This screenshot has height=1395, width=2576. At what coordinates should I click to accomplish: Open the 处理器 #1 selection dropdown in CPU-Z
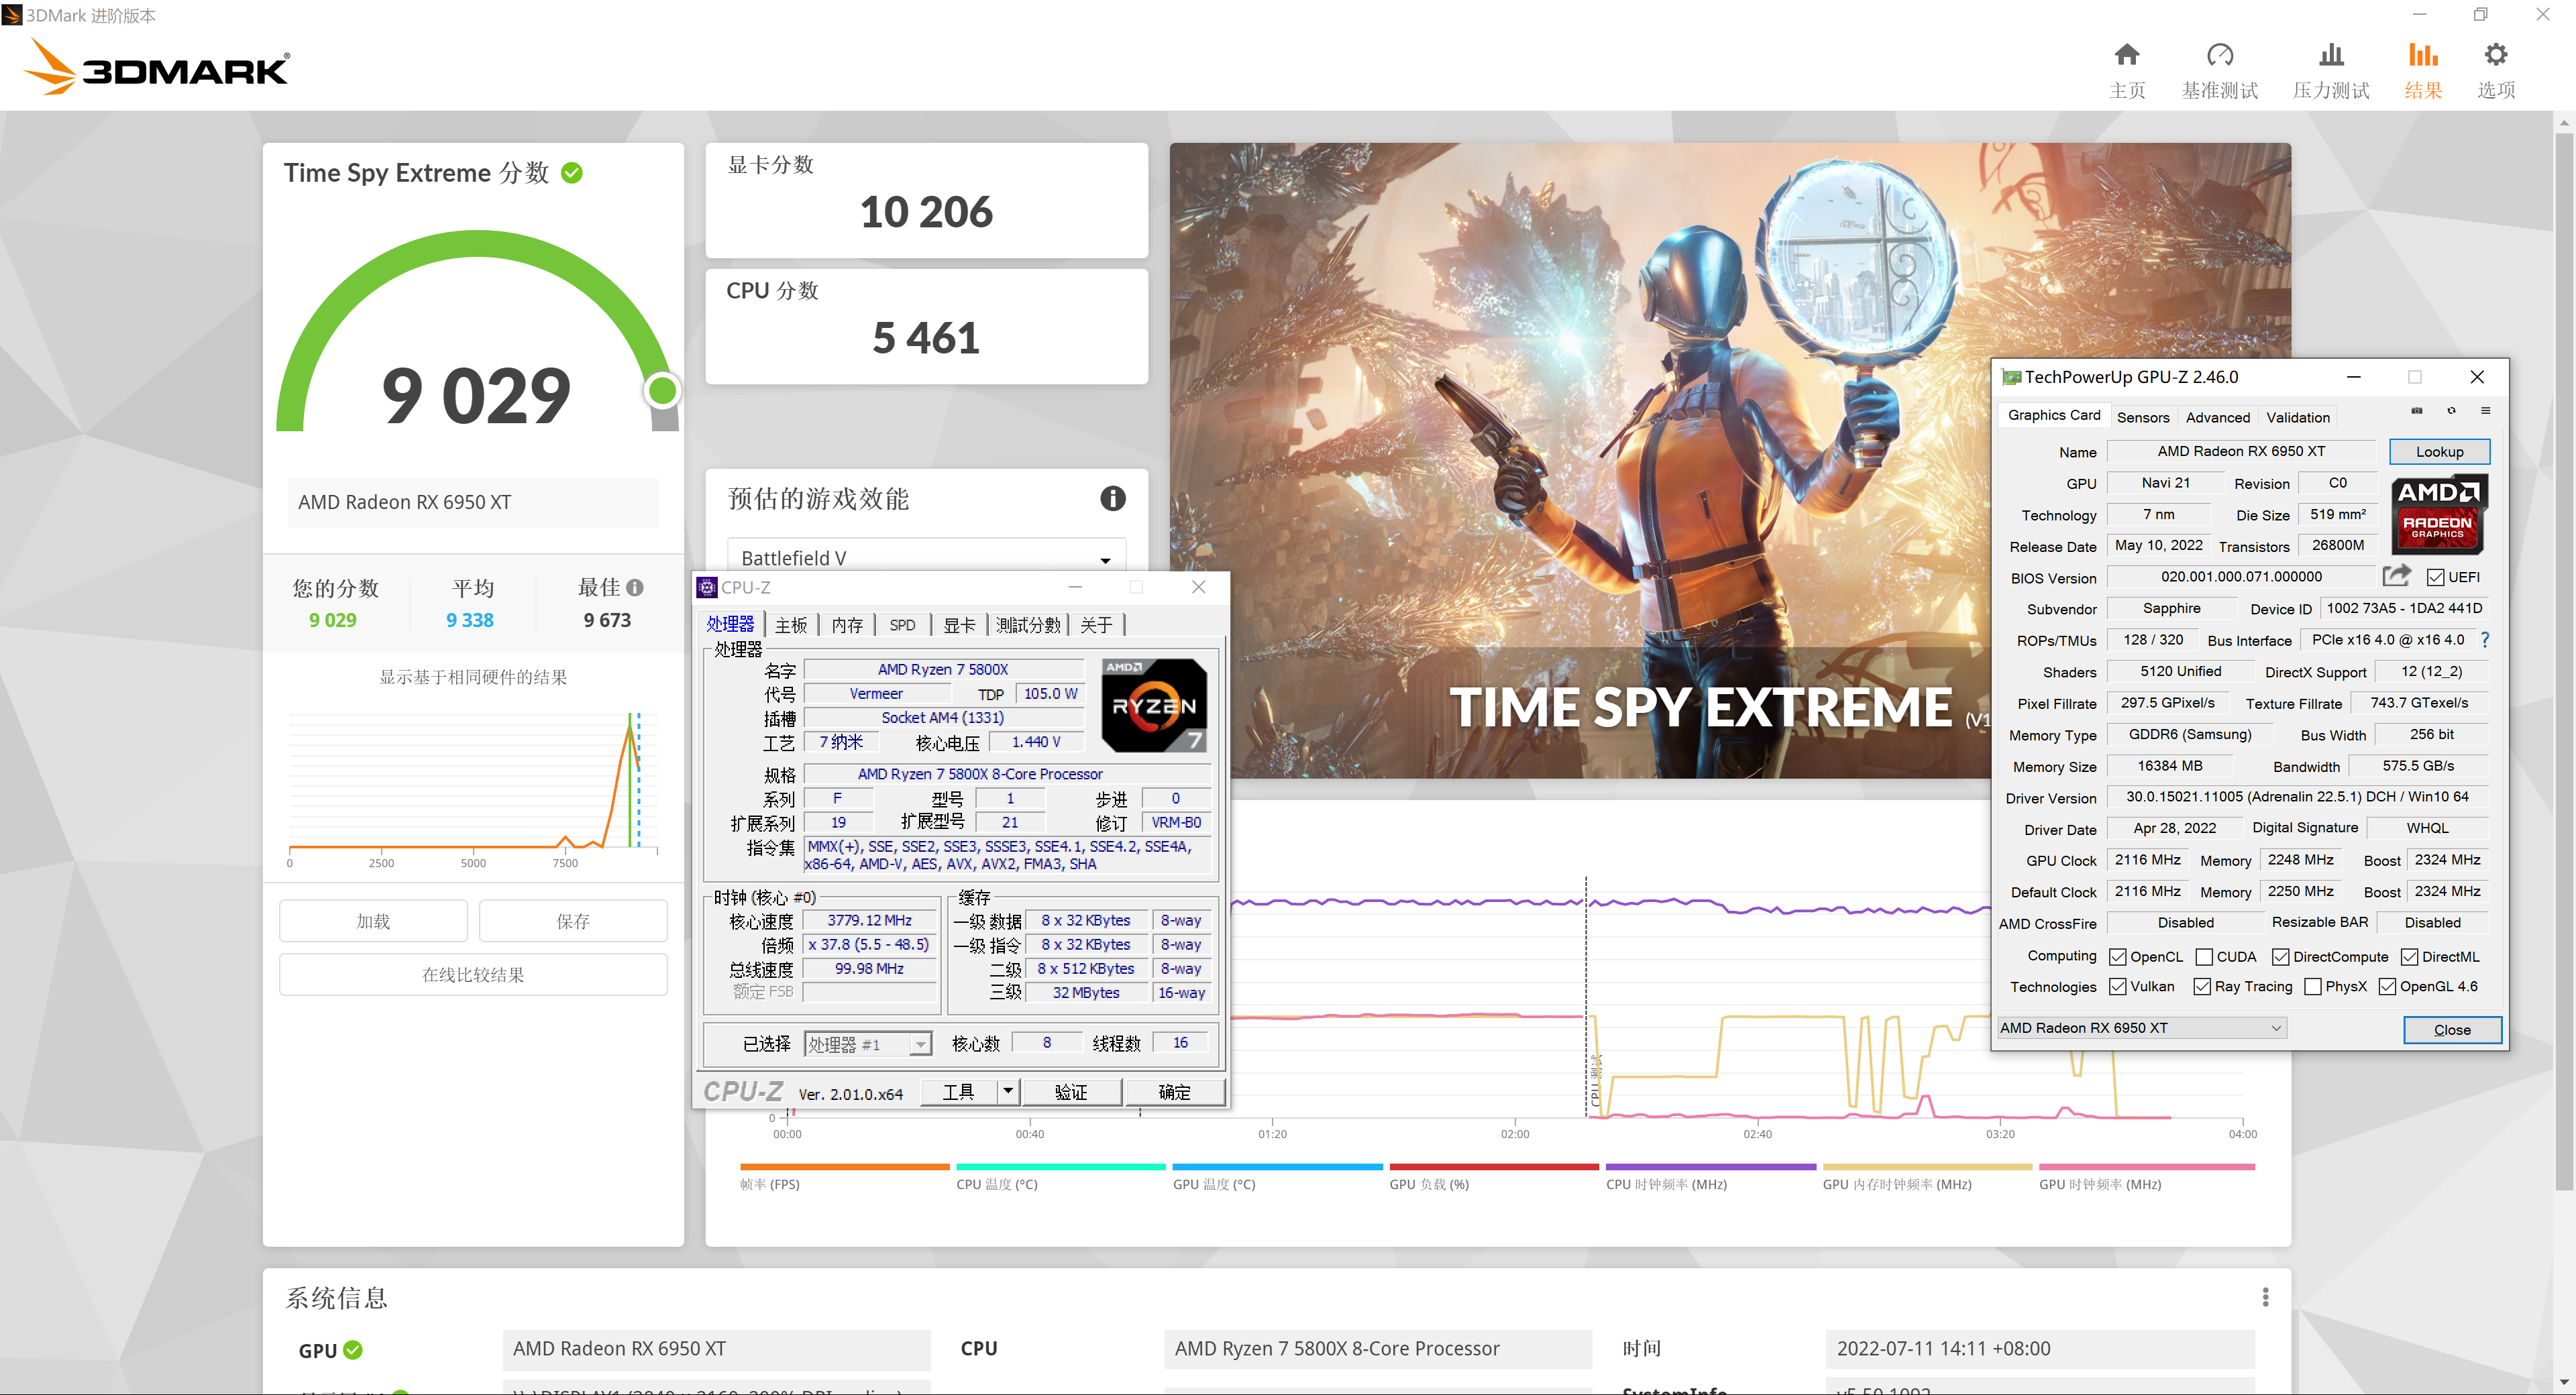click(x=868, y=1044)
